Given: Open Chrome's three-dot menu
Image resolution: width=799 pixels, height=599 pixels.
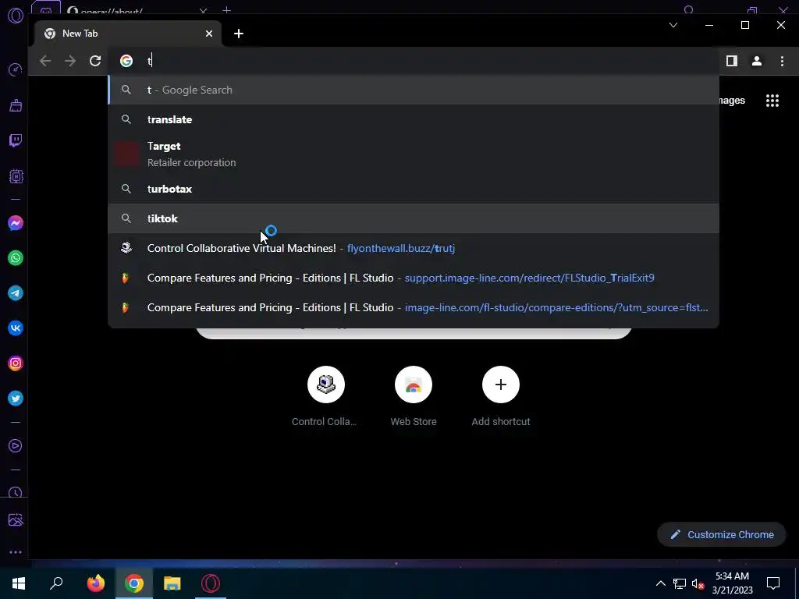Looking at the screenshot, I should [x=782, y=61].
